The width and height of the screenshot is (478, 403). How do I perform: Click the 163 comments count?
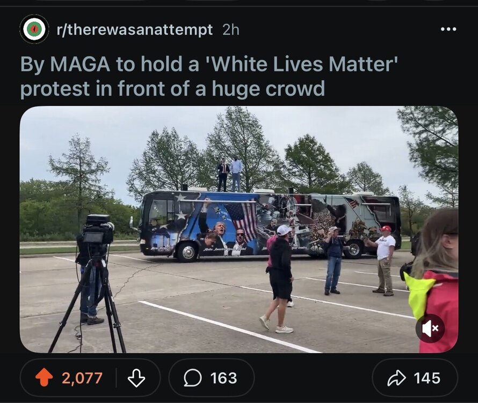point(223,378)
